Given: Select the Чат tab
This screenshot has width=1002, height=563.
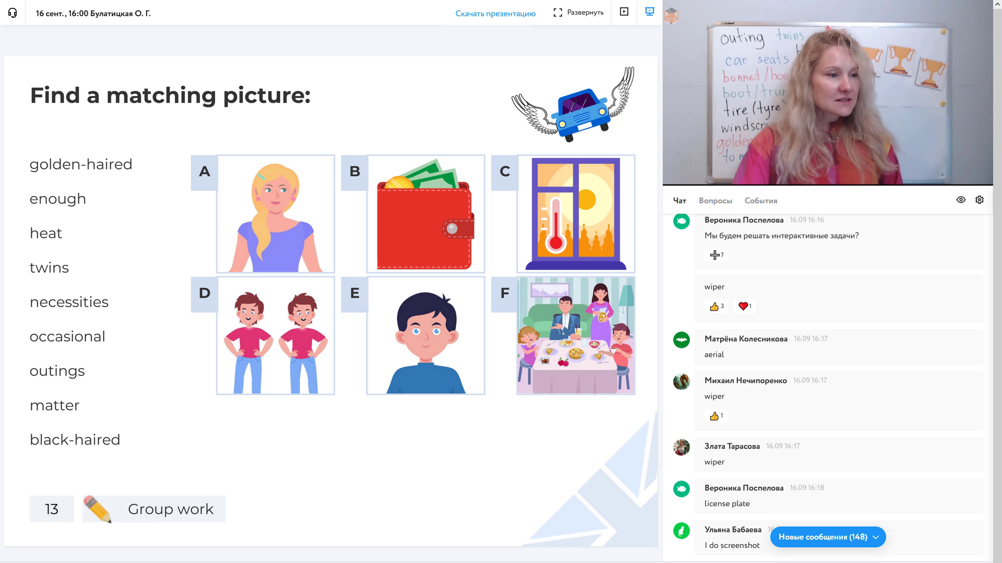Looking at the screenshot, I should [679, 201].
